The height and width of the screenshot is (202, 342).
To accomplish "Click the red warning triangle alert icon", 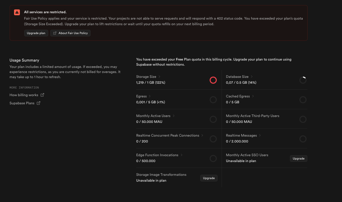I will coord(17,12).
